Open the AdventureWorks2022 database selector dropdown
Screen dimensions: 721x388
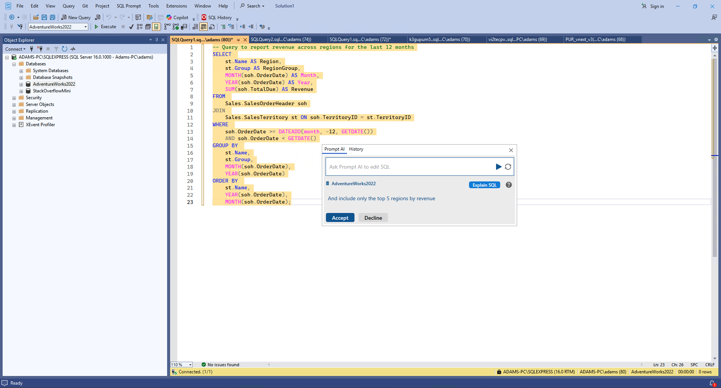point(86,27)
